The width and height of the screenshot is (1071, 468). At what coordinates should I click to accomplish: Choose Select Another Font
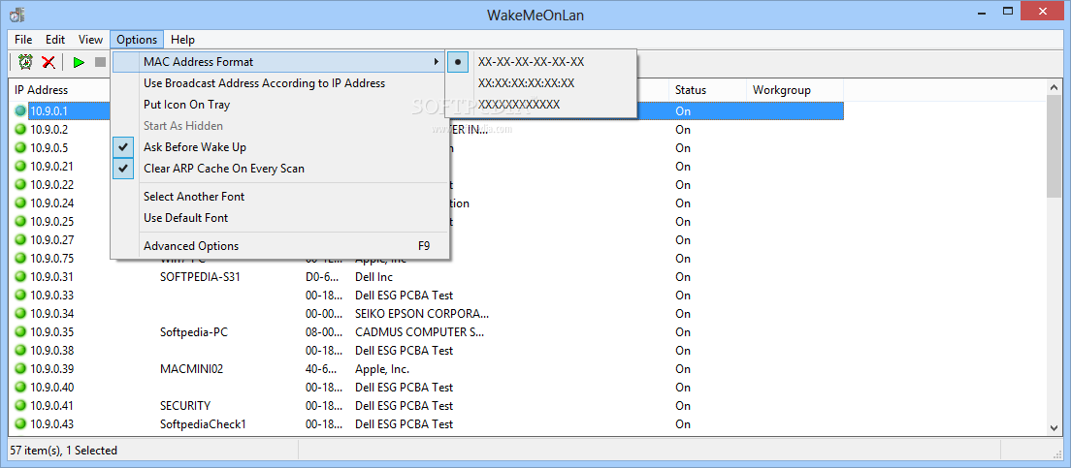click(280, 197)
